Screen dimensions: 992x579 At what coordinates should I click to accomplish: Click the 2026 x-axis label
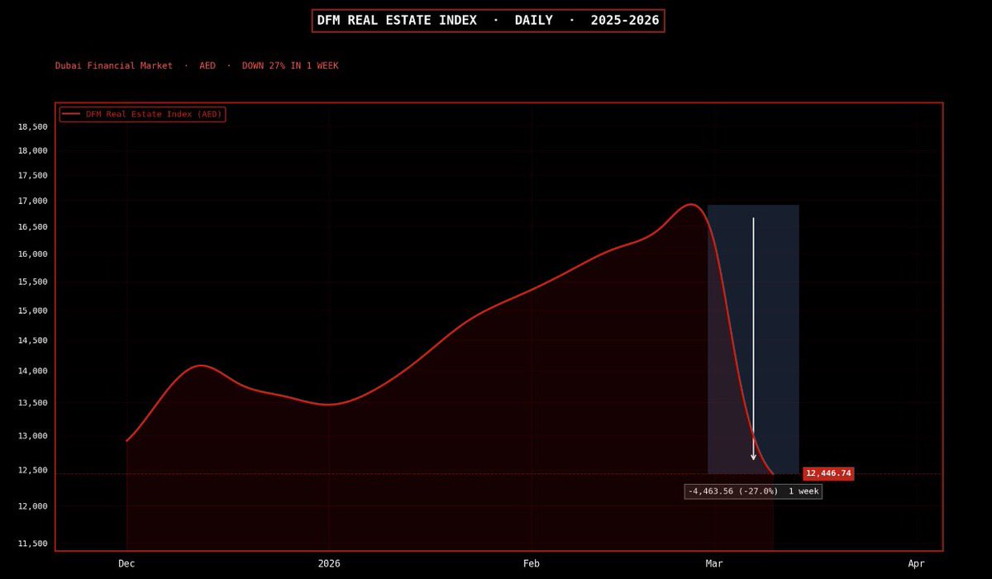click(x=329, y=564)
